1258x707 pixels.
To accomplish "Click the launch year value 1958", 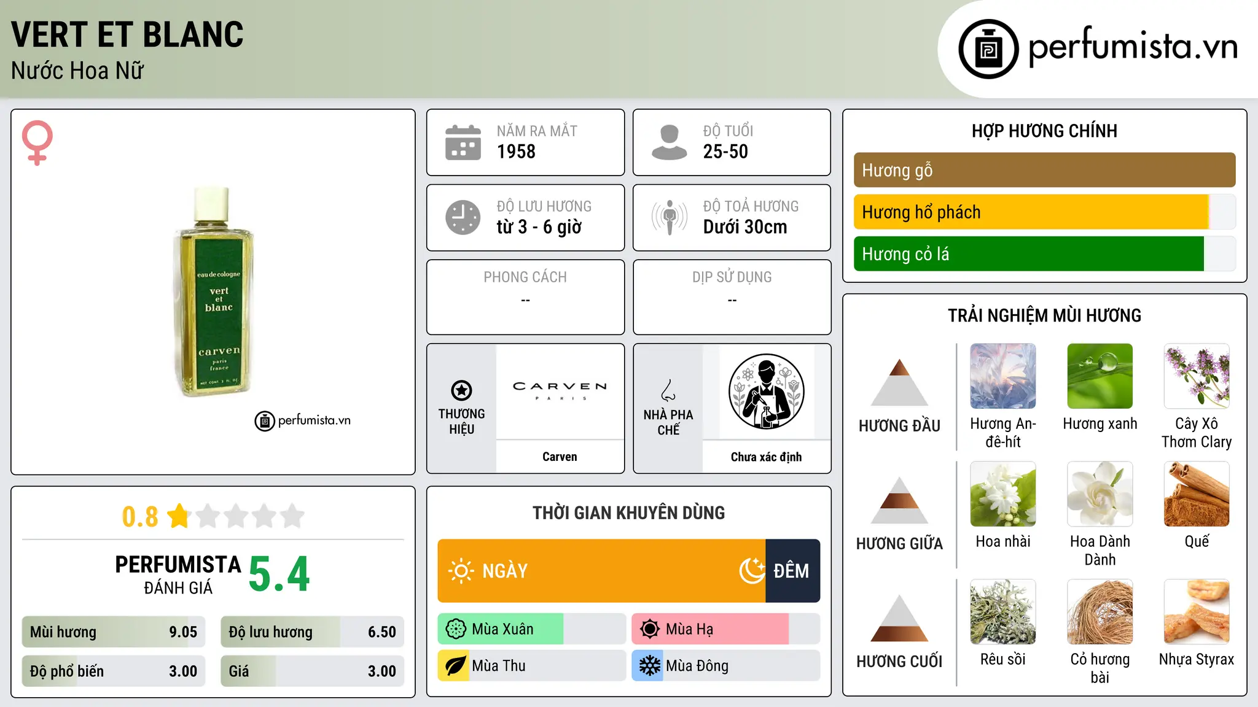I will coord(516,152).
